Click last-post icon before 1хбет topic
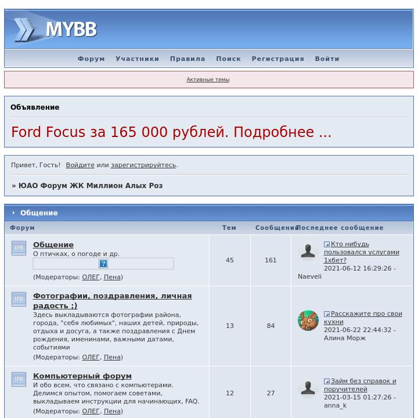418x418 pixels. 327,244
